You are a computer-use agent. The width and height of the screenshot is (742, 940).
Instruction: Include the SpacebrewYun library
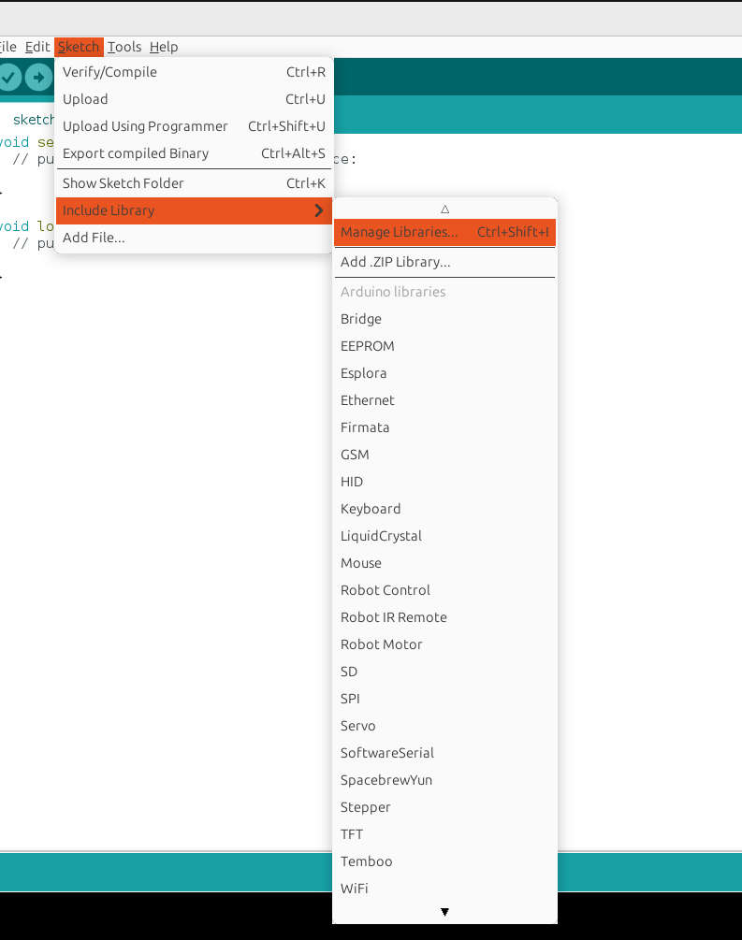point(444,780)
